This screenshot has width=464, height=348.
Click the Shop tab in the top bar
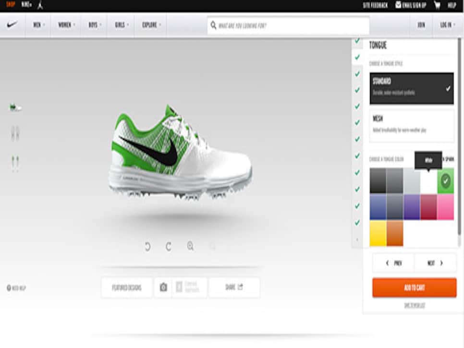11,4
